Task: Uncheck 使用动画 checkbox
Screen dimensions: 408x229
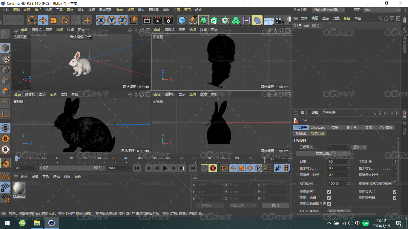Action: point(329,192)
